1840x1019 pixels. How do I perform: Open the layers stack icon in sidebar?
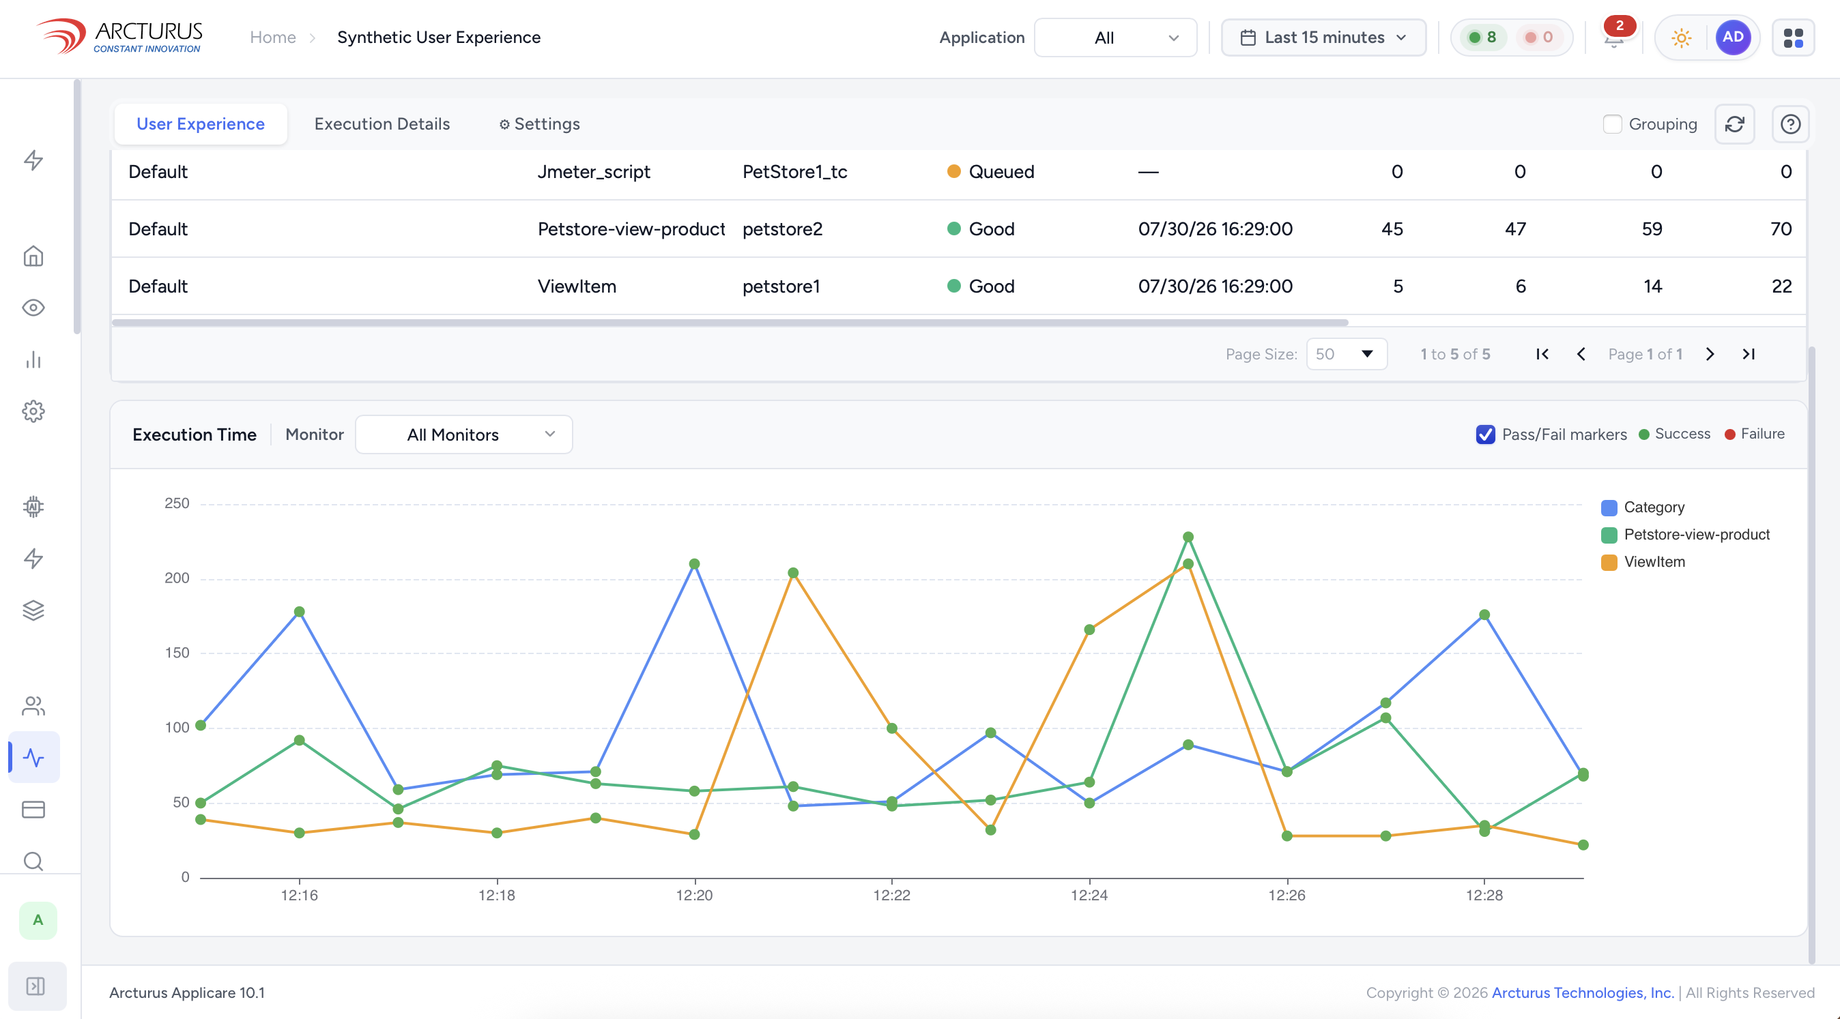pyautogui.click(x=33, y=610)
